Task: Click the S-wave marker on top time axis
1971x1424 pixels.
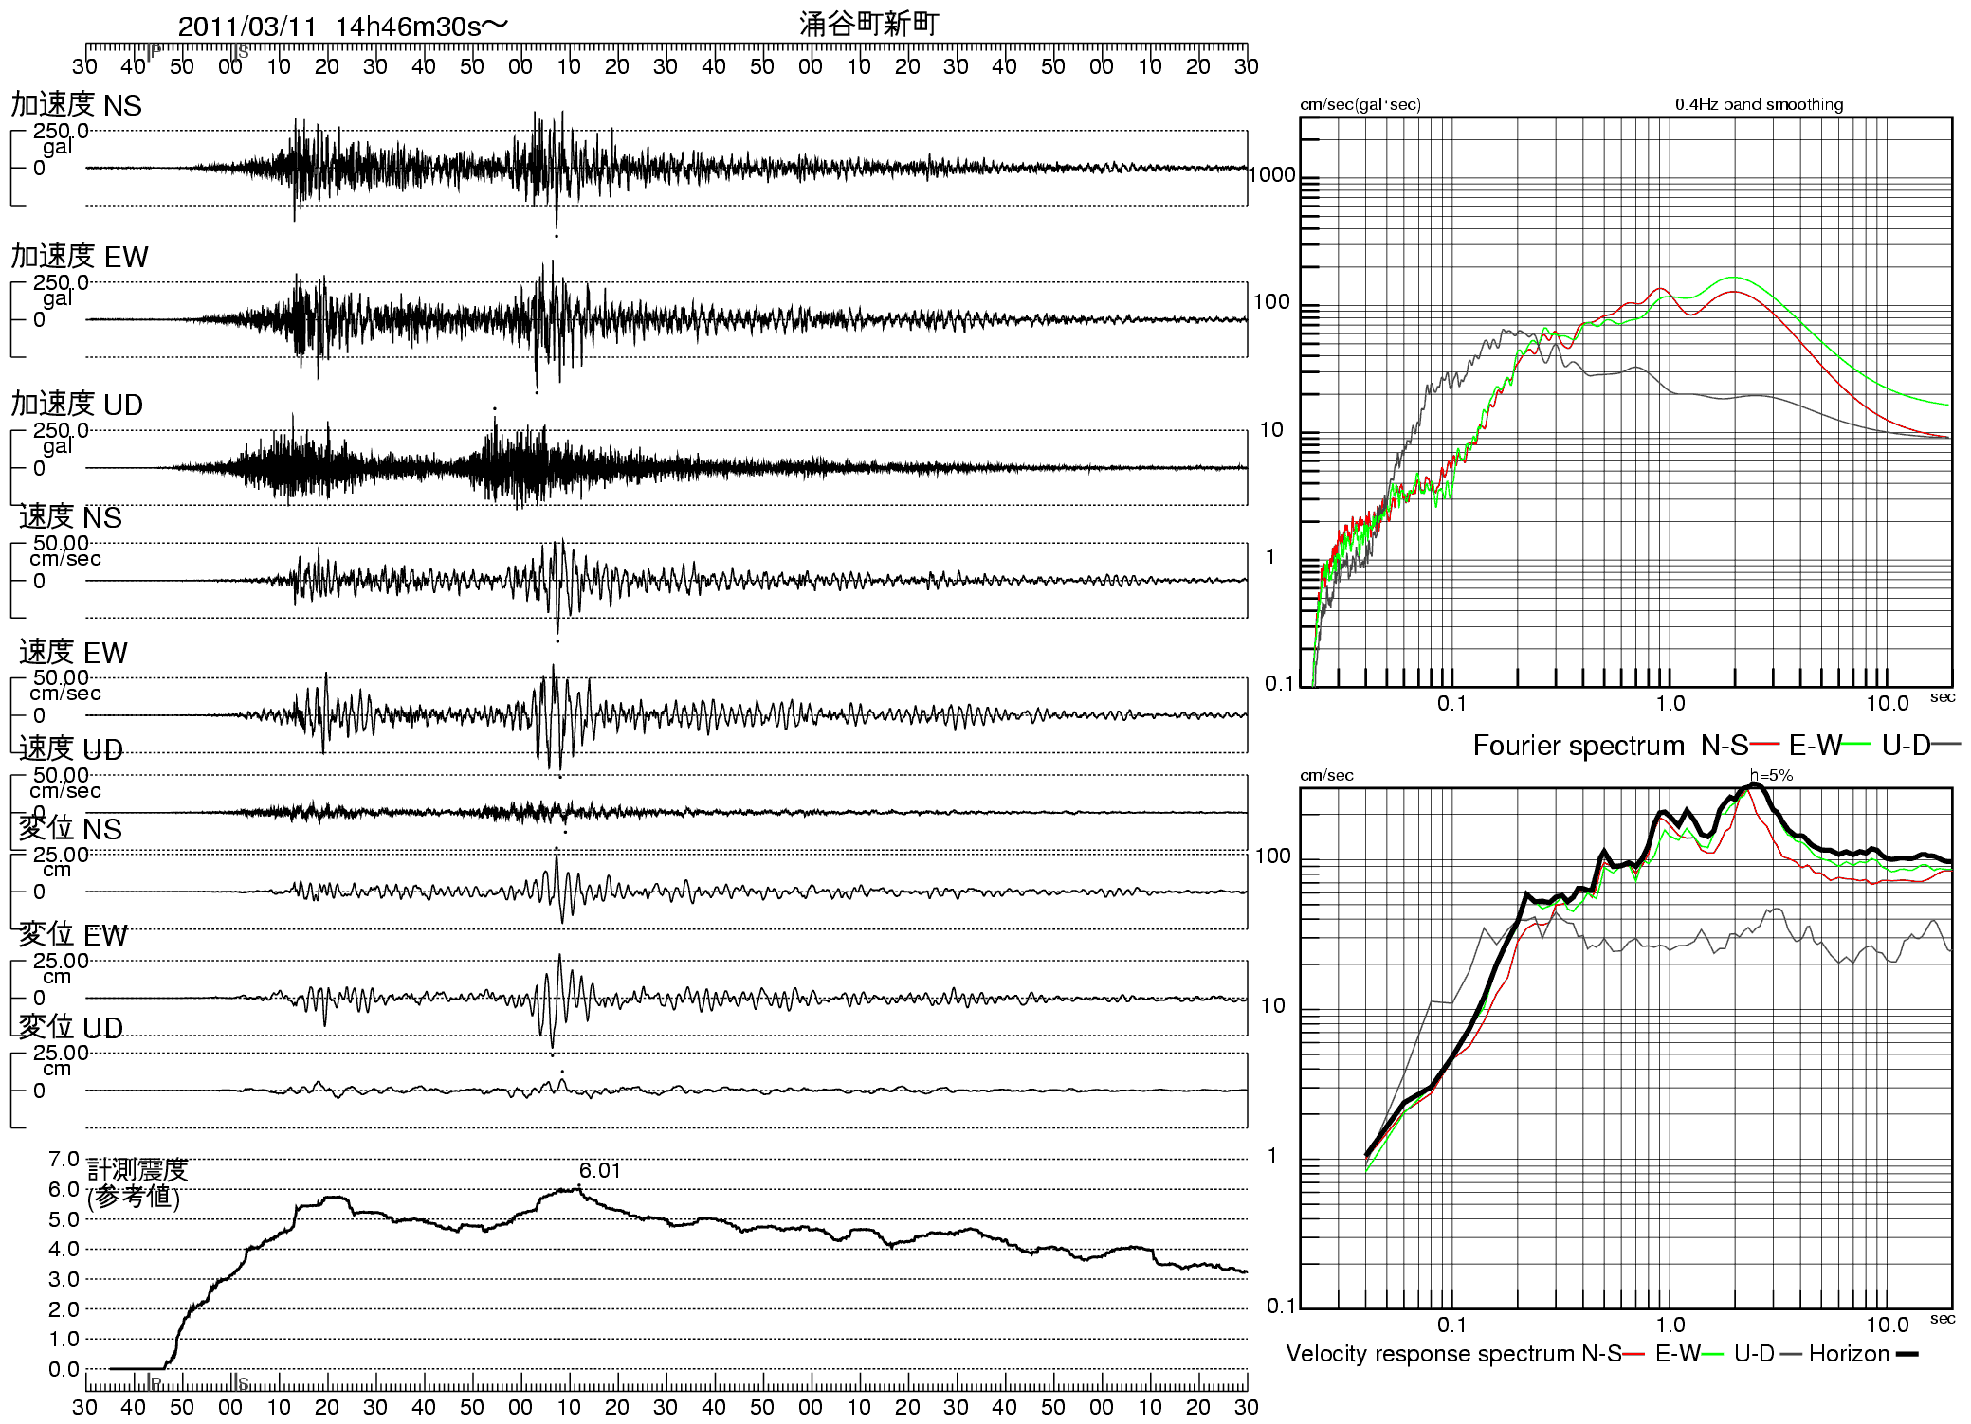Action: [x=240, y=51]
